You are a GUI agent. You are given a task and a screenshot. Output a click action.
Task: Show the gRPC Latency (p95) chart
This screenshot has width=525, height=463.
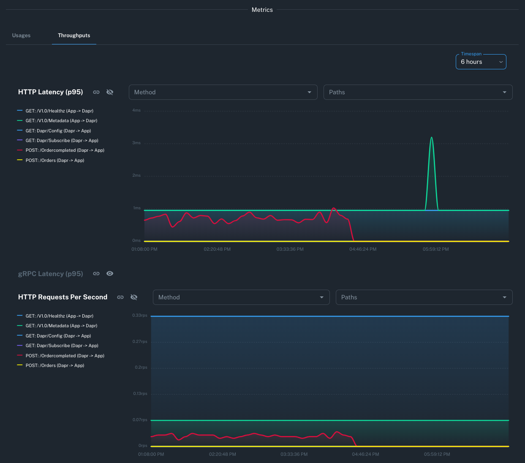110,274
